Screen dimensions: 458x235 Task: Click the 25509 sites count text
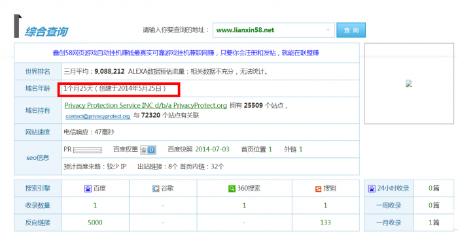[x=253, y=106]
